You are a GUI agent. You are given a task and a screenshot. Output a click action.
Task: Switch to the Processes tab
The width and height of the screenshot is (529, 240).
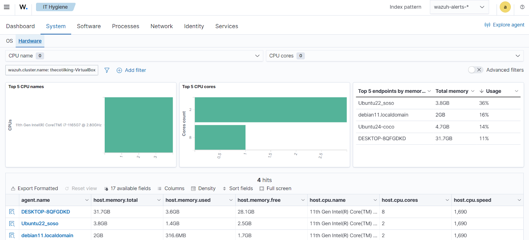pyautogui.click(x=126, y=26)
